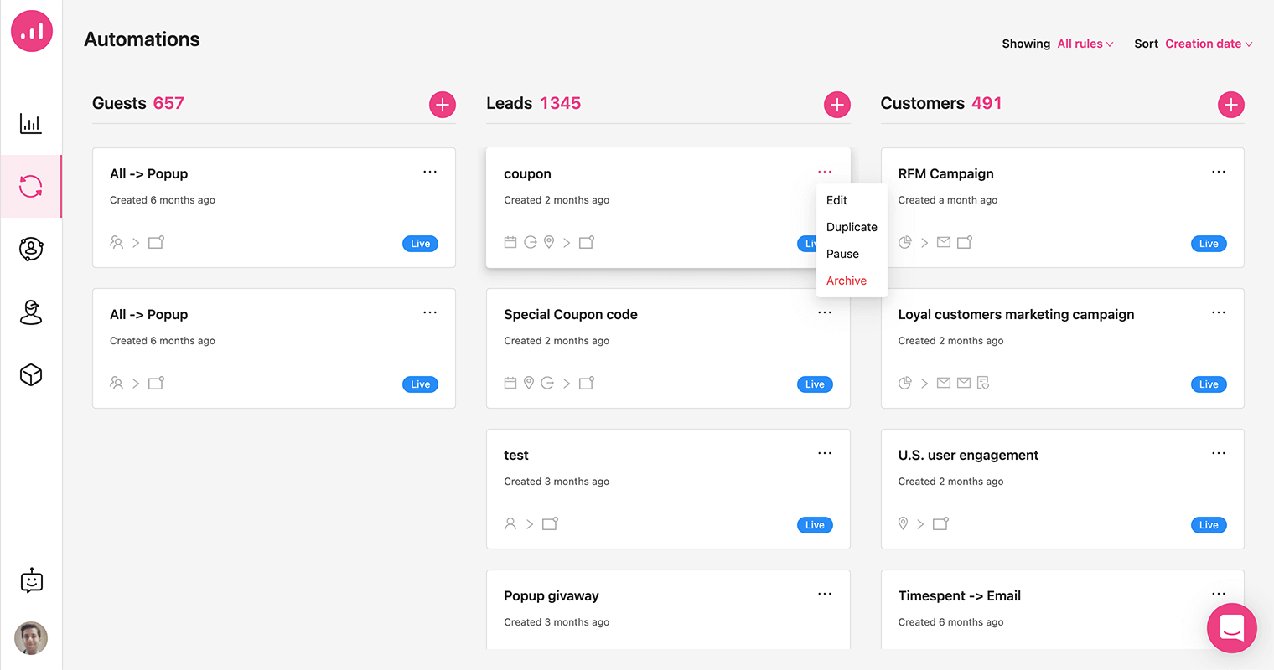The image size is (1274, 670).
Task: Open options menu on RFM Campaign card
Action: [1219, 172]
